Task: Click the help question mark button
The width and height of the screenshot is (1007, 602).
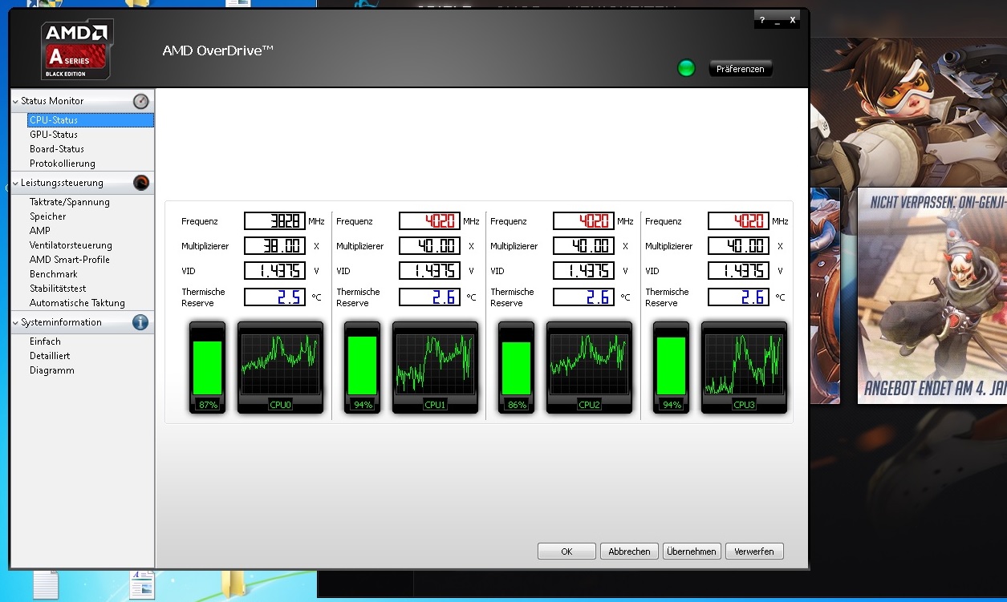Action: point(762,20)
